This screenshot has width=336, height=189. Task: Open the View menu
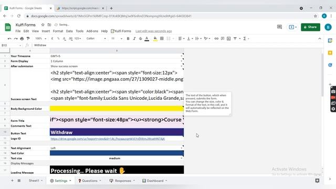pyautogui.click(x=35, y=31)
